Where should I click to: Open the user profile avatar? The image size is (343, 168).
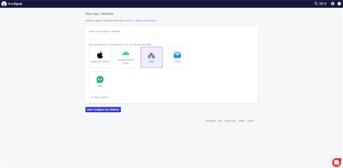pos(339,3)
